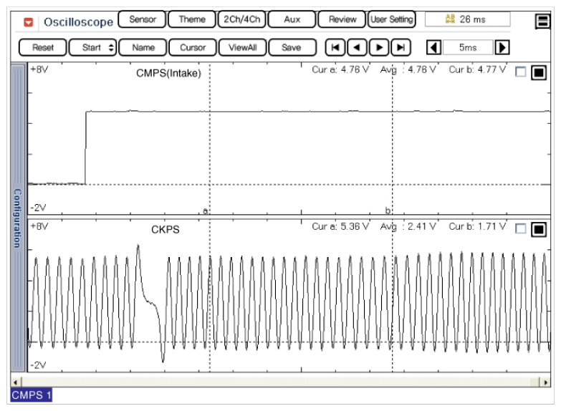Toggle the CMPS(Intake) black square button
The height and width of the screenshot is (411, 561).
tap(539, 72)
